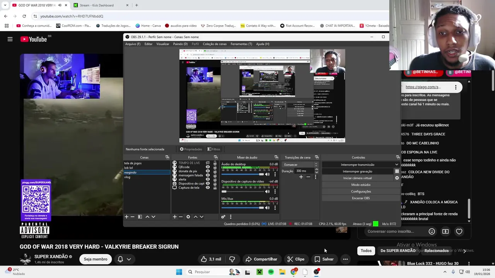
Task: Open OBS Painéis menu
Action: coord(180,44)
